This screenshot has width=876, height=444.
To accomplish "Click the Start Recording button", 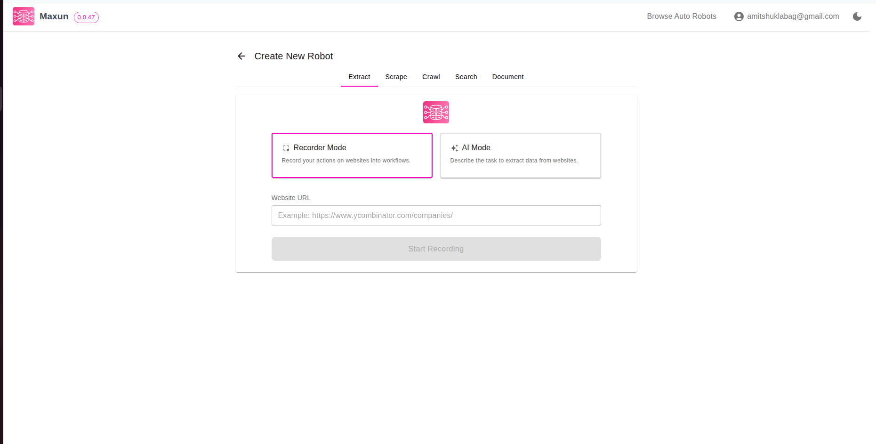I will click(436, 249).
